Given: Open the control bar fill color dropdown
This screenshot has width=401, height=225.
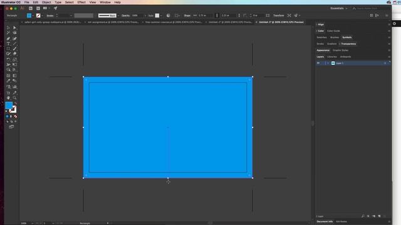Looking at the screenshot, I should pos(33,16).
